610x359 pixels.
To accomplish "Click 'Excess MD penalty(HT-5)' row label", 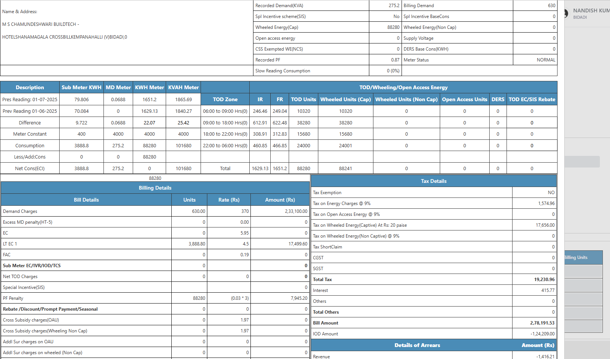I will pyautogui.click(x=27, y=222).
